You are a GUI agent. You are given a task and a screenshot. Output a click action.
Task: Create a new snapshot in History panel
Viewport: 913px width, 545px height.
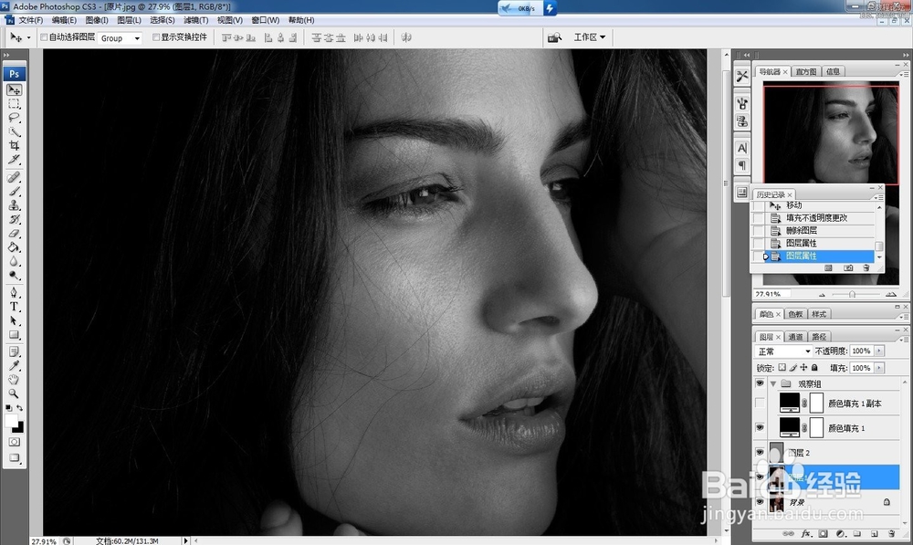[848, 267]
